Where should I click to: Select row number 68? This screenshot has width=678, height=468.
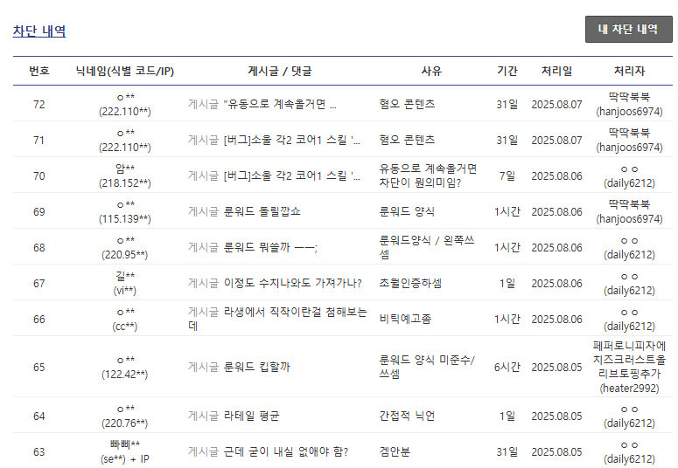(38, 248)
